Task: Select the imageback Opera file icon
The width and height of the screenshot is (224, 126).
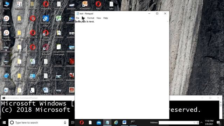Action: click(x=46, y=6)
